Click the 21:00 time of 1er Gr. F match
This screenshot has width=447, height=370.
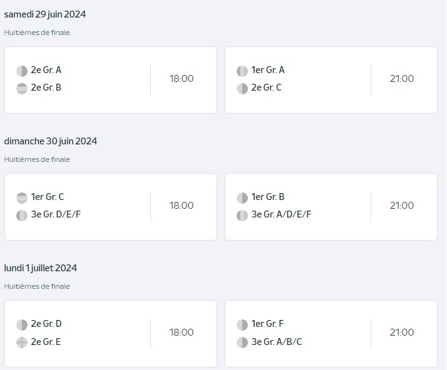(x=402, y=332)
